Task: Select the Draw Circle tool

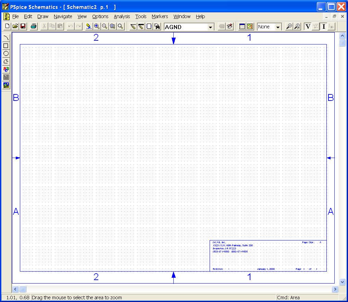Action: point(6,54)
